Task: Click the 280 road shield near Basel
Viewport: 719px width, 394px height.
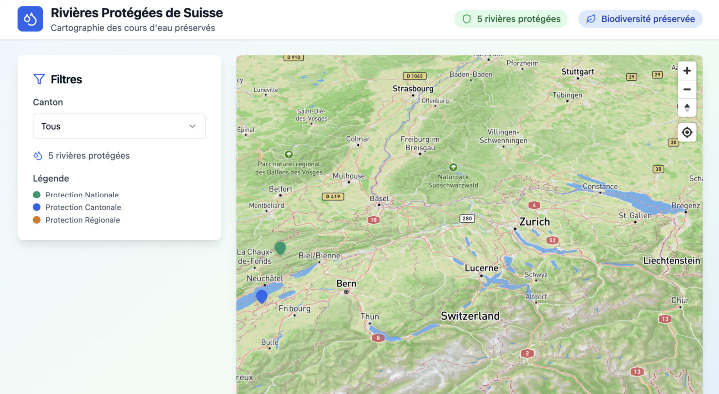Action: coord(467,218)
